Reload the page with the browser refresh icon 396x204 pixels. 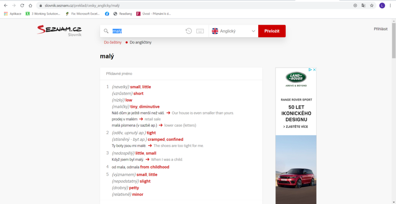(x=22, y=6)
